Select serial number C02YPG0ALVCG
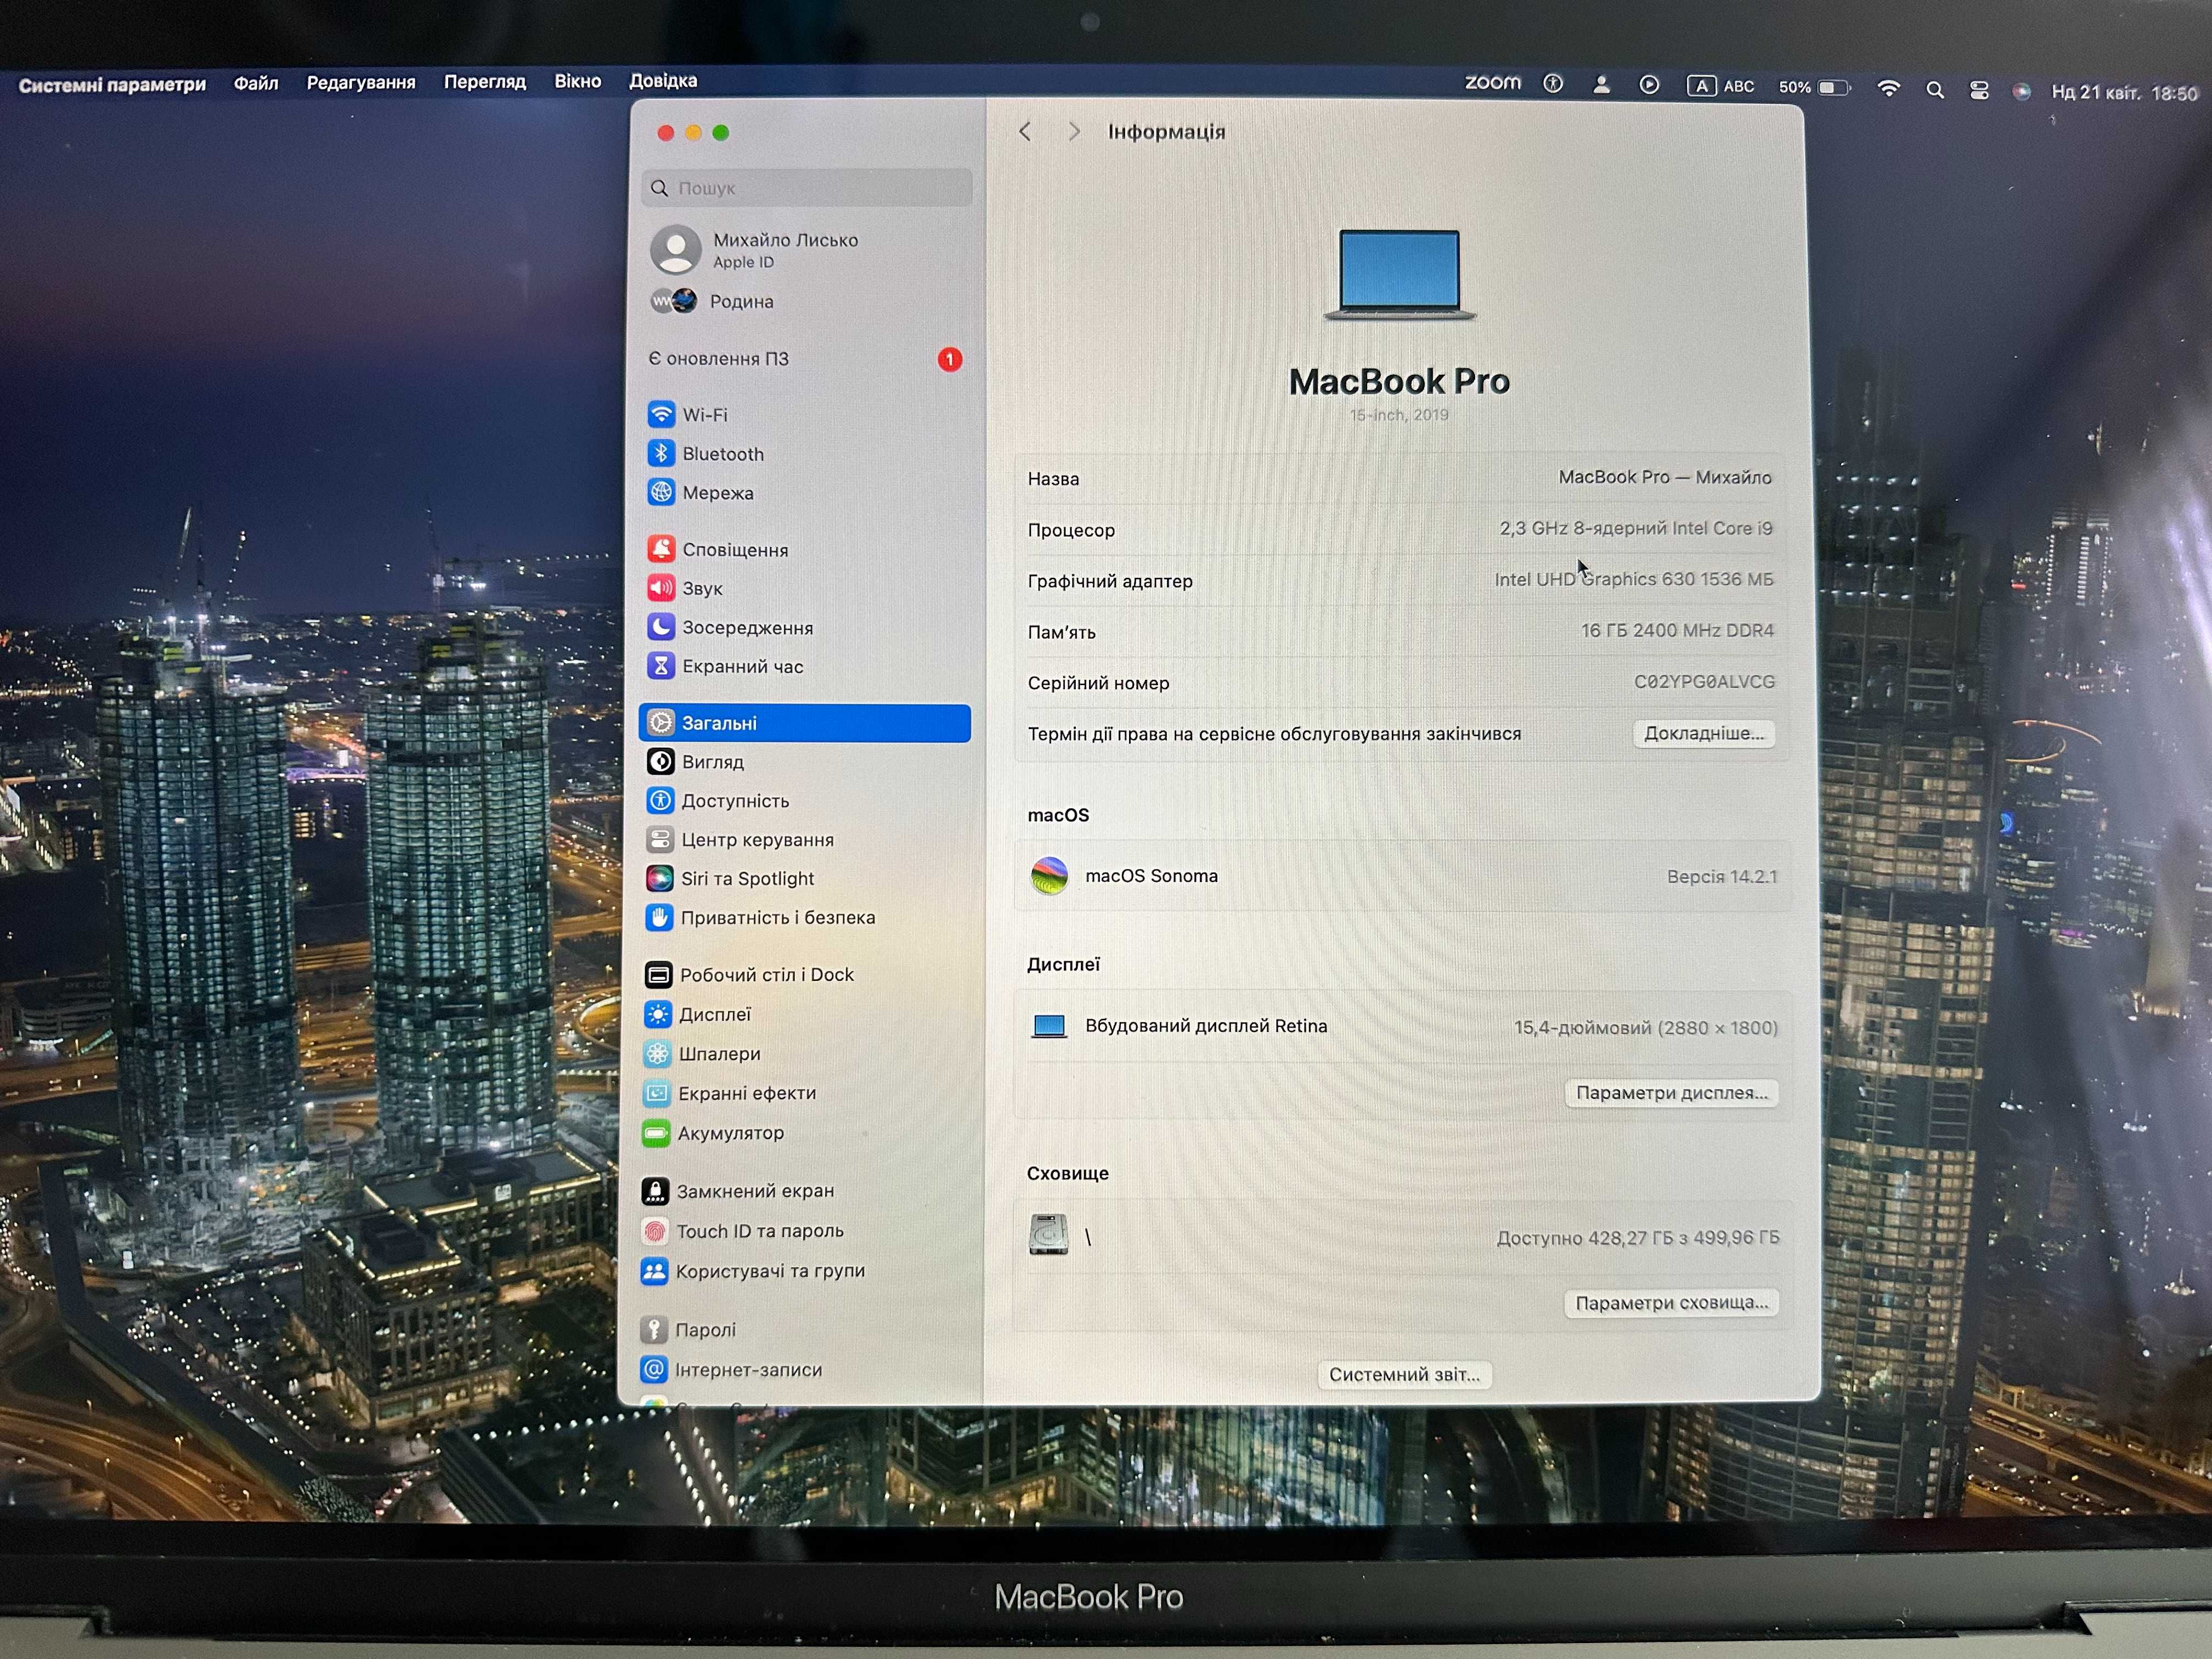 point(1705,682)
